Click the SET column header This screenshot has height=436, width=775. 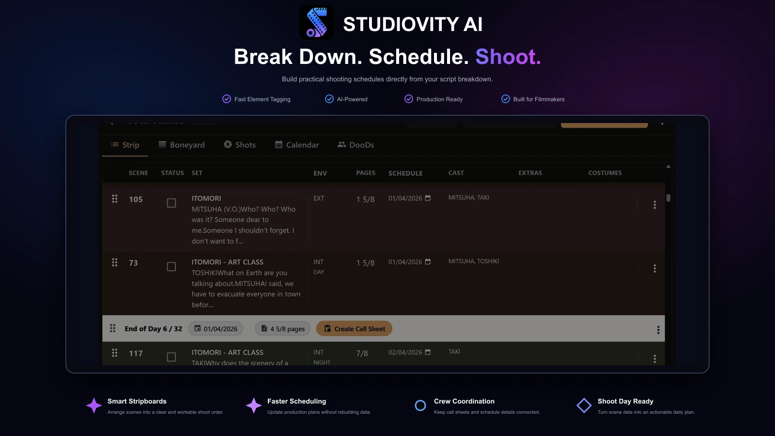[x=197, y=173]
